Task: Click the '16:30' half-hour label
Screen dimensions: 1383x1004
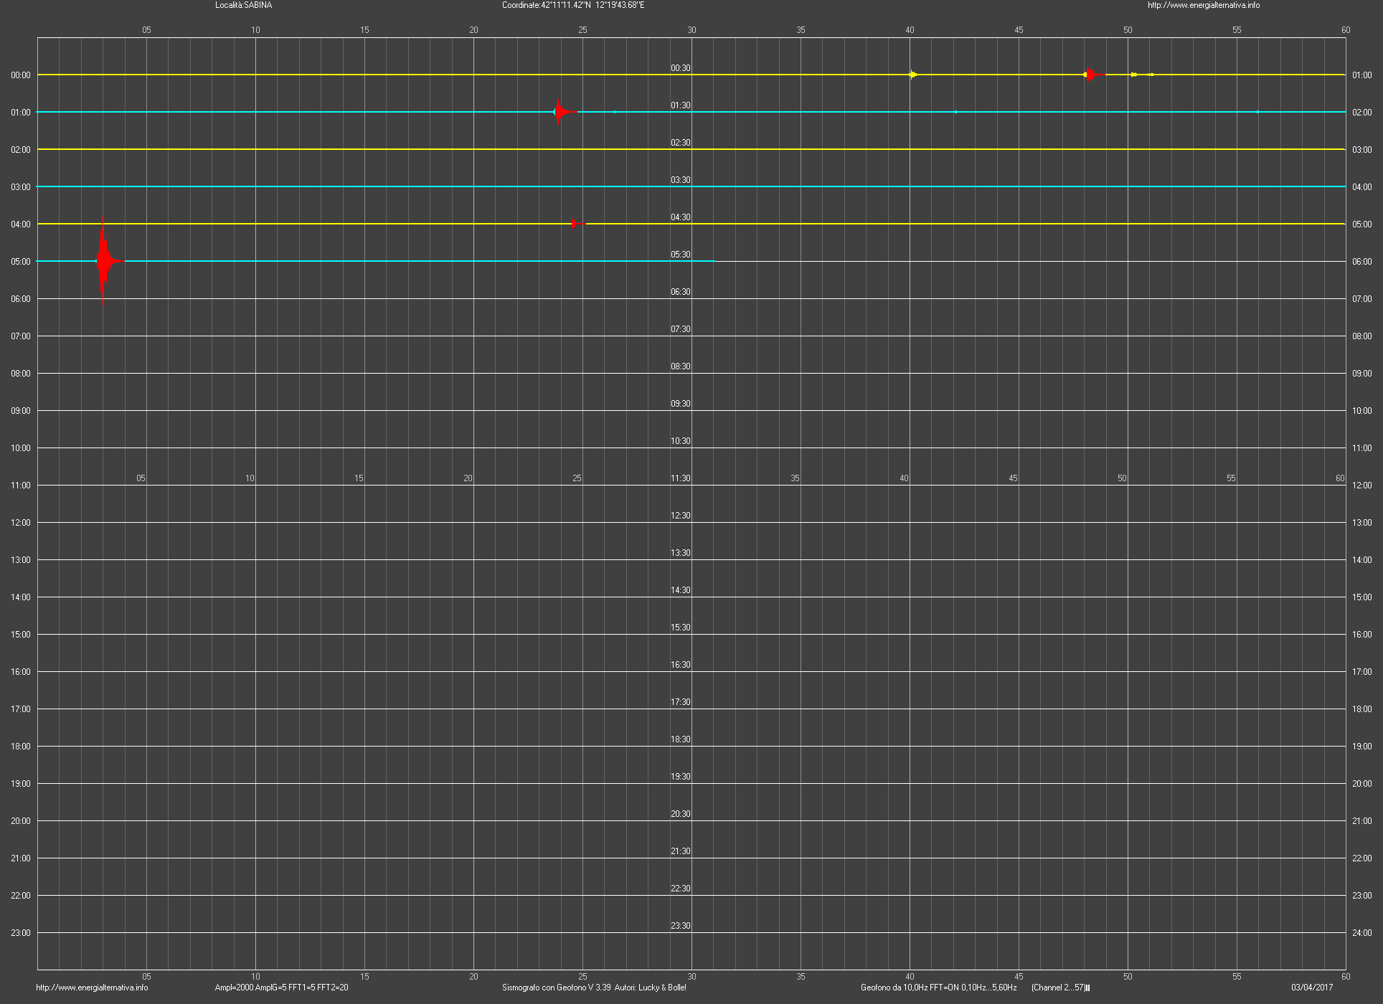Action: point(681,665)
